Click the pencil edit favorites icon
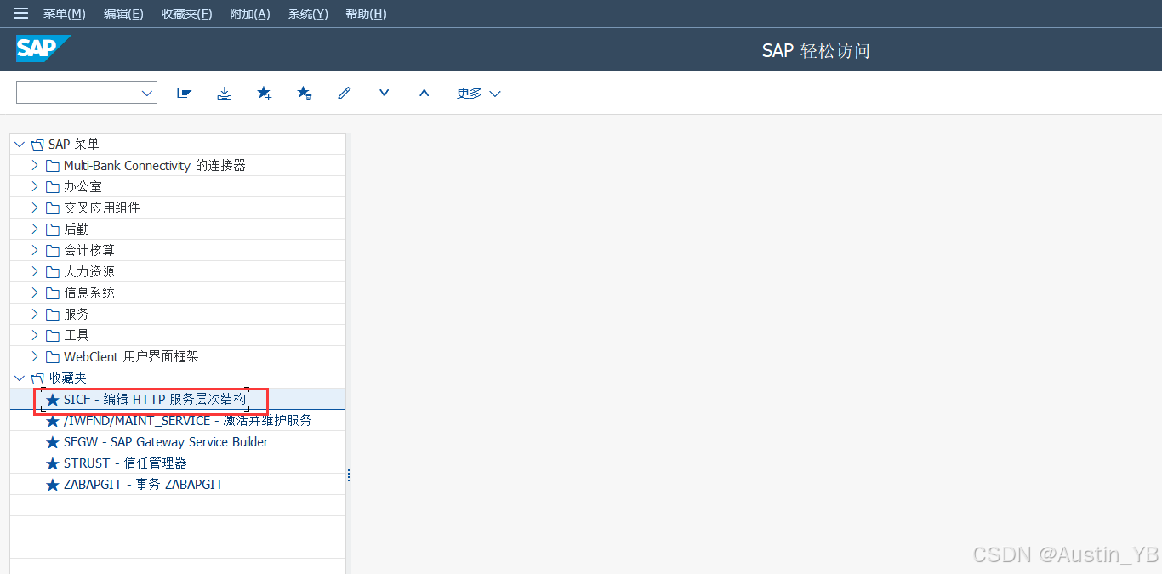This screenshot has width=1162, height=574. pos(344,93)
